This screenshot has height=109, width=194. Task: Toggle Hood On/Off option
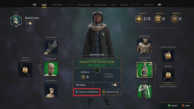pos(111,92)
